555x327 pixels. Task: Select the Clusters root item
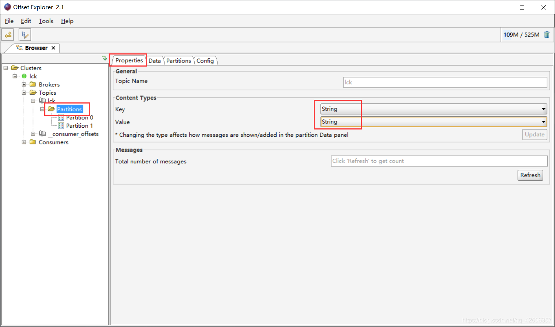(31, 68)
